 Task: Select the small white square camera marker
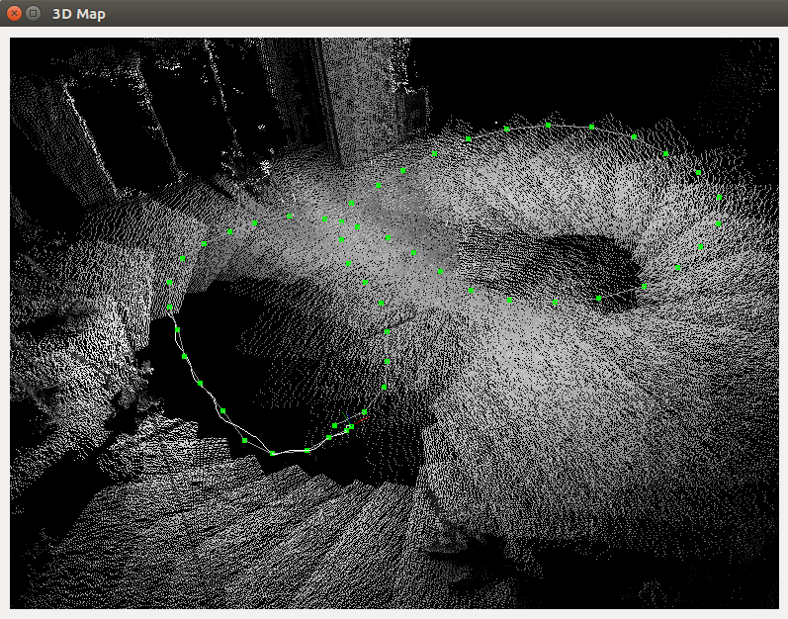pos(350,427)
